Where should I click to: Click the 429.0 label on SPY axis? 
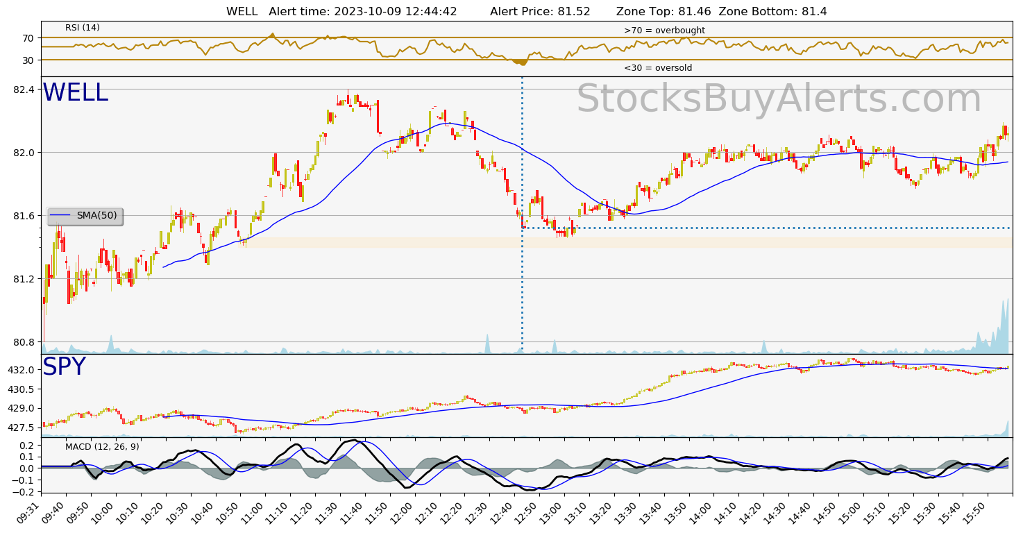pyautogui.click(x=21, y=408)
